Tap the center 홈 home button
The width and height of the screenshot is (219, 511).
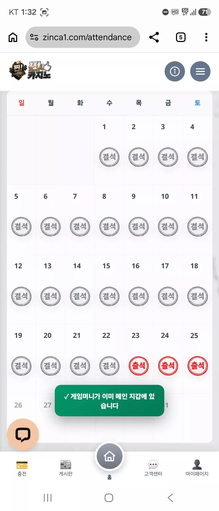click(x=109, y=456)
